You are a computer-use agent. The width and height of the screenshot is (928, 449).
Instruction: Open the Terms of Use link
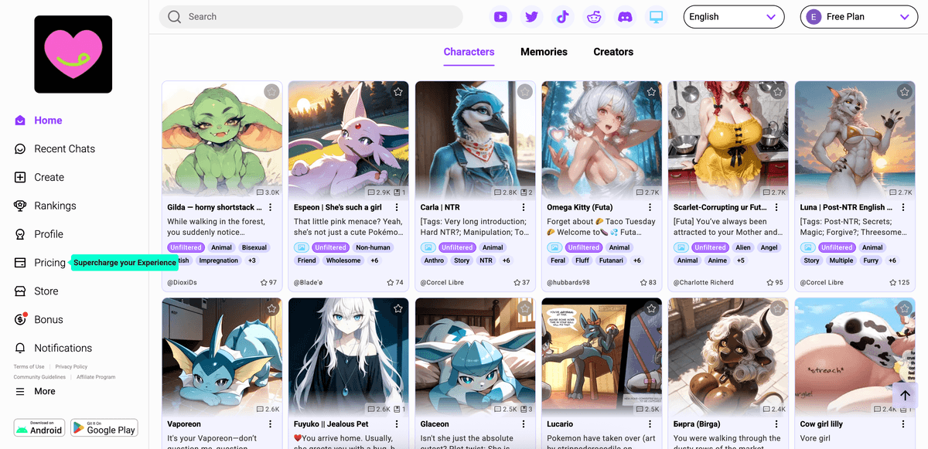point(29,366)
